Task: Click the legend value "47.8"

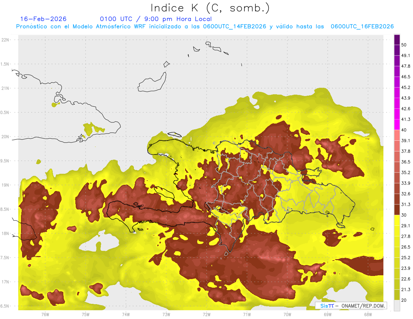Action: (406, 66)
